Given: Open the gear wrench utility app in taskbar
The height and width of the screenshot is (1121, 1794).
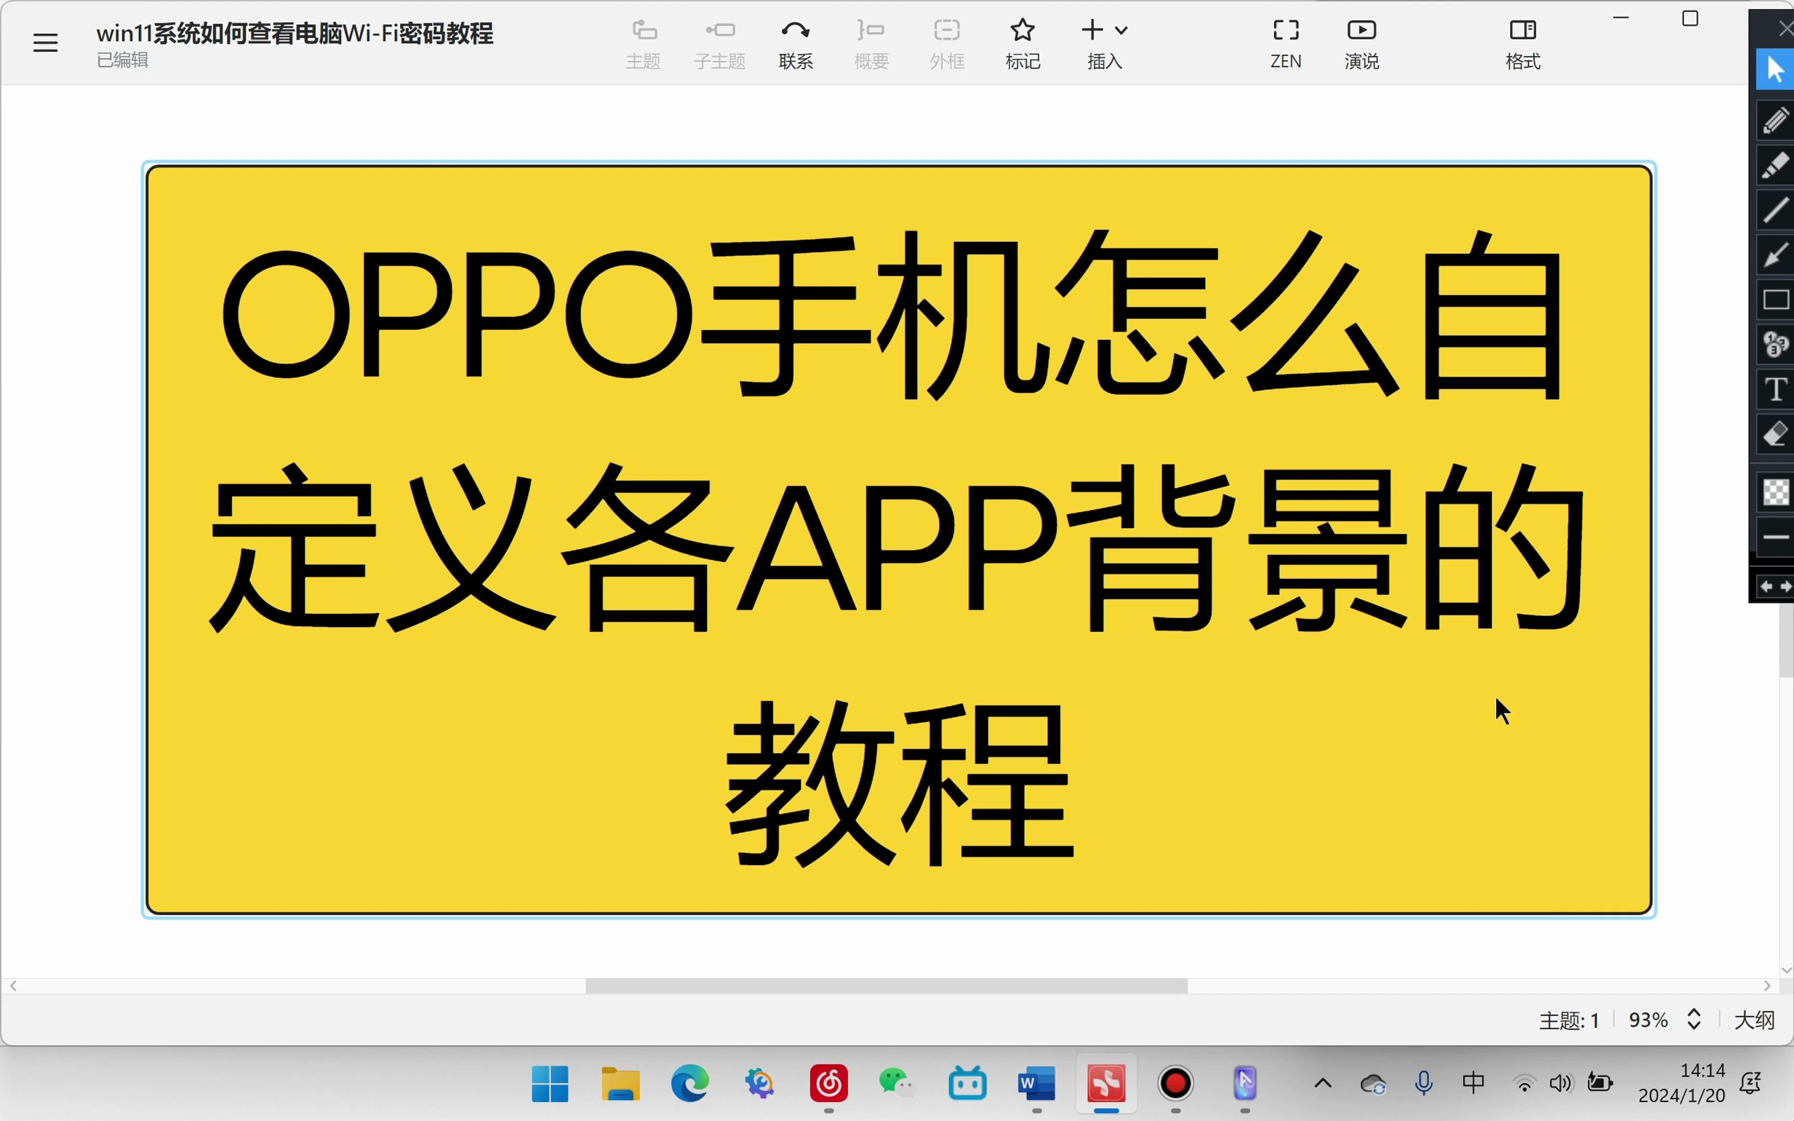Looking at the screenshot, I should 759,1084.
